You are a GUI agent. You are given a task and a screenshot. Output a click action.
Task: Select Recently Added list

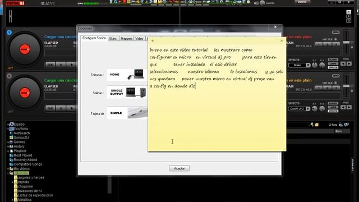(23, 160)
